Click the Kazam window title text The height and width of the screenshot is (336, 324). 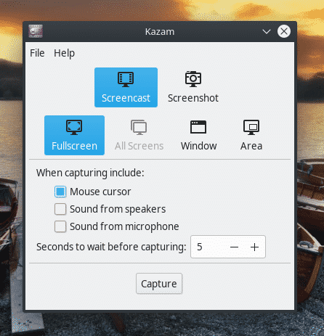160,32
